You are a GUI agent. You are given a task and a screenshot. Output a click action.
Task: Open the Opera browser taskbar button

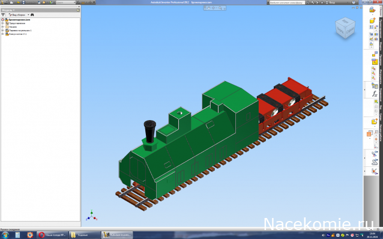click(52, 235)
